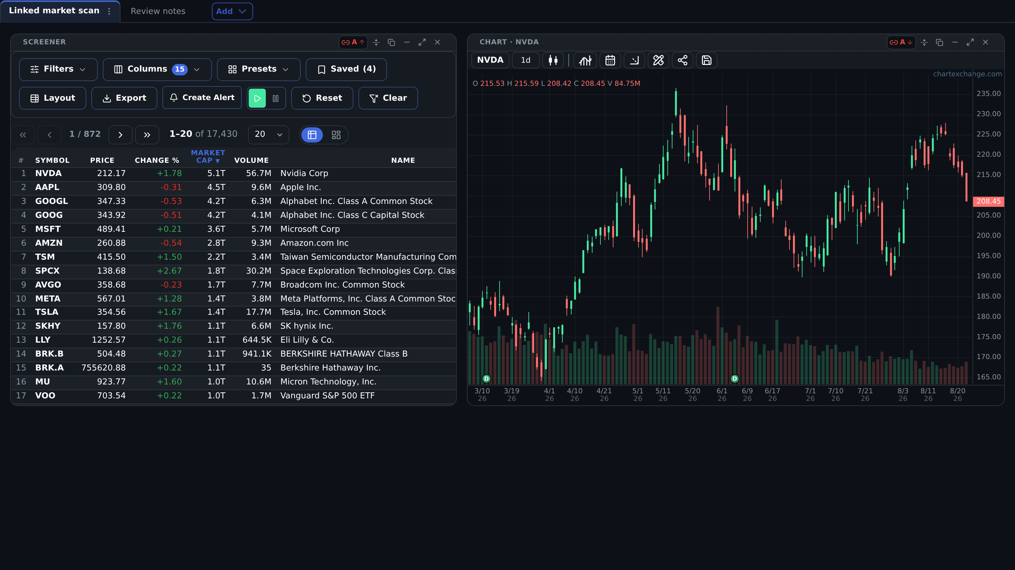Click chart link group A badge

[901, 42]
